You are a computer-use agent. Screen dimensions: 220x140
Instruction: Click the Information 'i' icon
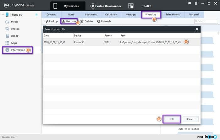[x=7, y=50]
